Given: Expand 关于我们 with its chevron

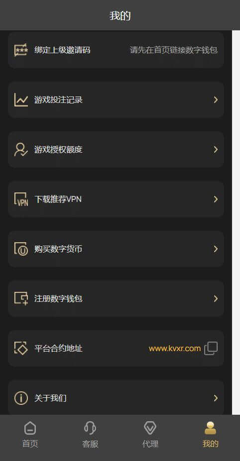Looking at the screenshot, I should pyautogui.click(x=216, y=398).
